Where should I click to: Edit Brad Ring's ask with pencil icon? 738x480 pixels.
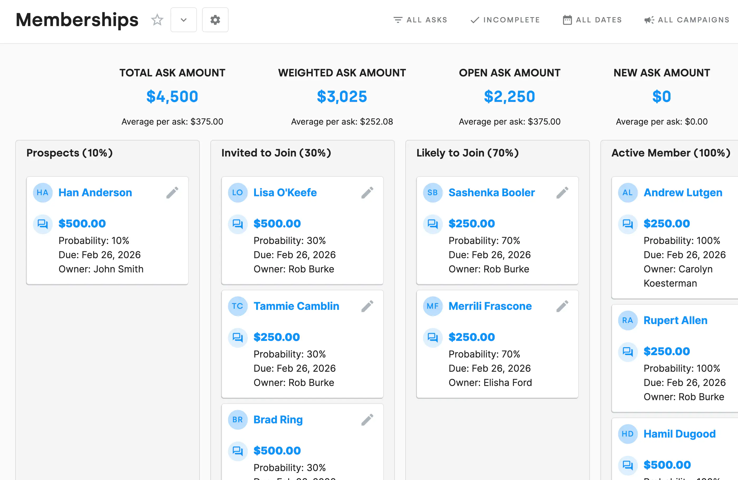[367, 420]
